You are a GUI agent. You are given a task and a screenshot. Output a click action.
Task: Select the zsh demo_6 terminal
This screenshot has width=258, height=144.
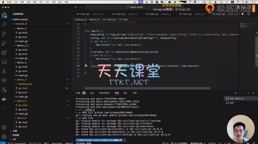[237, 98]
